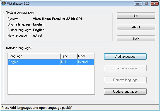Click the disabled Change language button

(125, 68)
